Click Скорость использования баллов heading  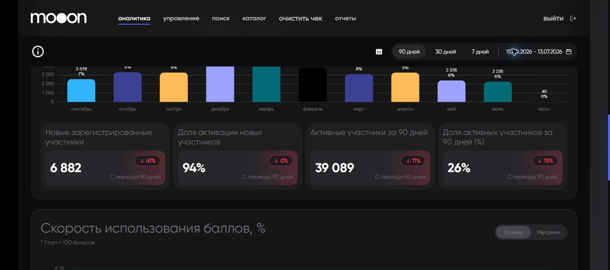click(x=153, y=228)
